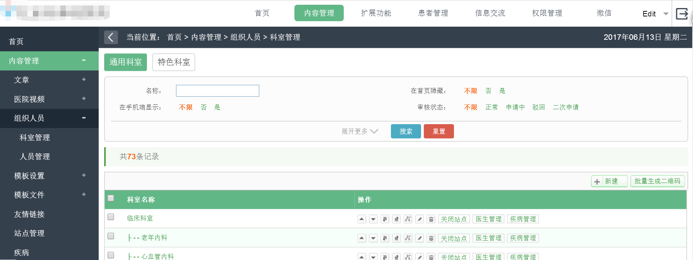The image size is (693, 260).
Task: Click the plus 新建 button
Action: pos(609,181)
